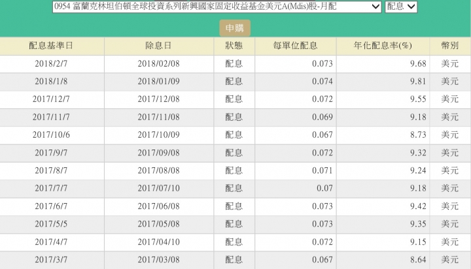Select base date cell 2017/6/7
Viewport: 471px width, 269px height.
pyautogui.click(x=51, y=206)
